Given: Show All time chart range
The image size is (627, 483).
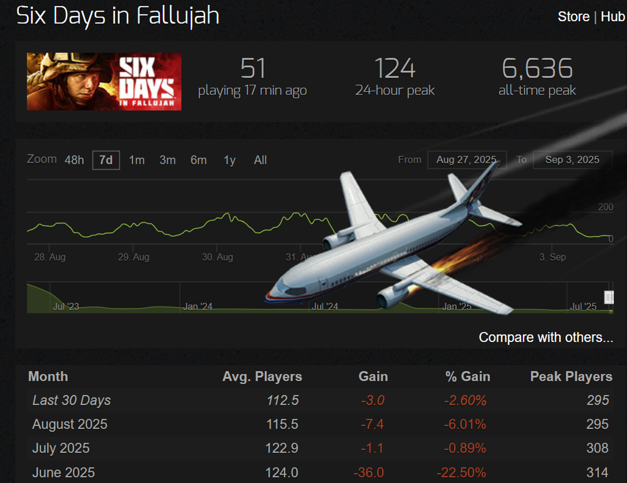Looking at the screenshot, I should pyautogui.click(x=260, y=160).
